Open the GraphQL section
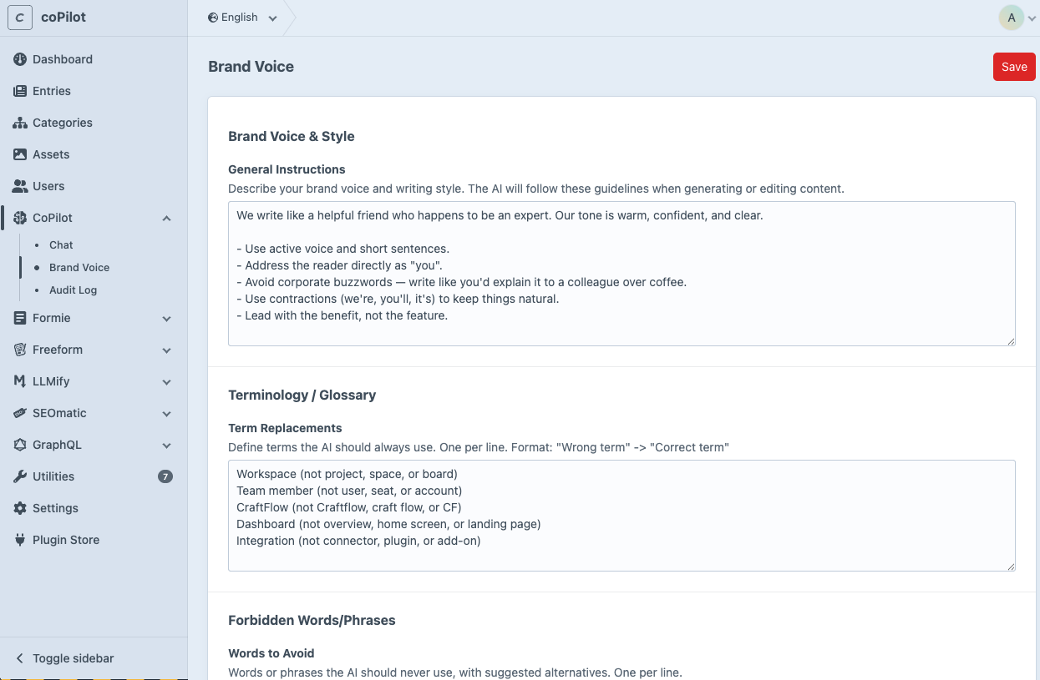The width and height of the screenshot is (1040, 680). [x=57, y=445]
